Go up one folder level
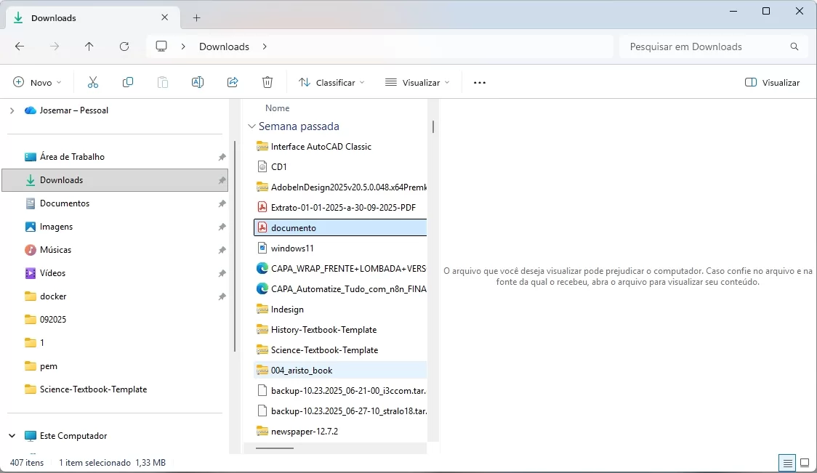The width and height of the screenshot is (817, 473). (x=89, y=47)
